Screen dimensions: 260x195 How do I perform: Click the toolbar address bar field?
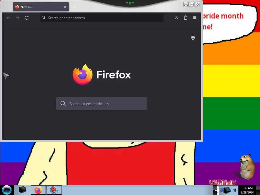[x=102, y=18]
